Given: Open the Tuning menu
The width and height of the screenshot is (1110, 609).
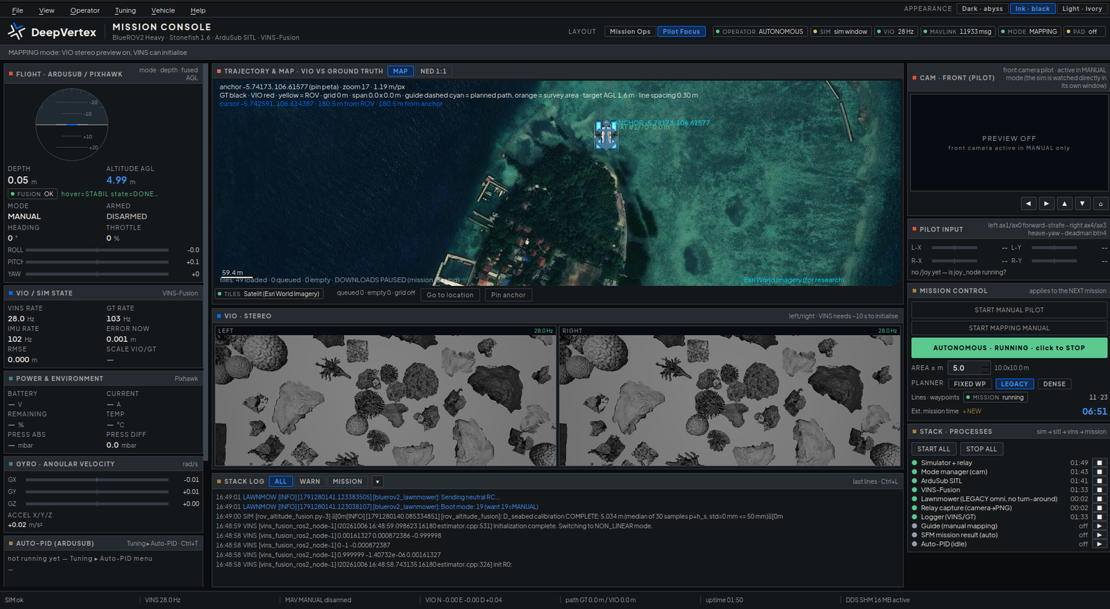Looking at the screenshot, I should click(x=126, y=10).
